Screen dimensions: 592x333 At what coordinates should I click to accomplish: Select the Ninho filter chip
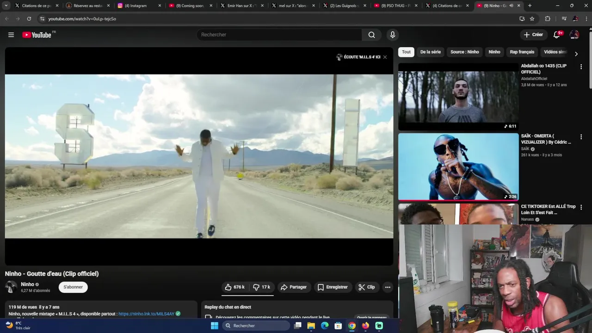(x=494, y=52)
